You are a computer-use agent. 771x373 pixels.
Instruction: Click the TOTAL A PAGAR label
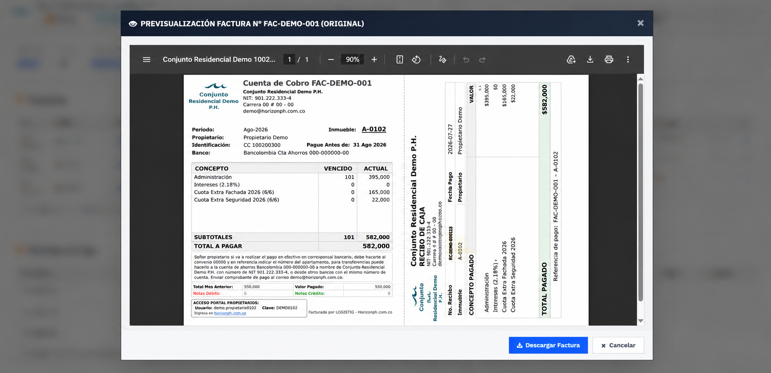218,246
